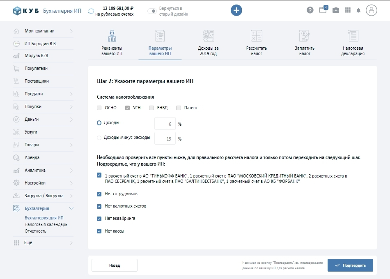
Task: Toggle the return to old design switch
Action: coord(152,11)
